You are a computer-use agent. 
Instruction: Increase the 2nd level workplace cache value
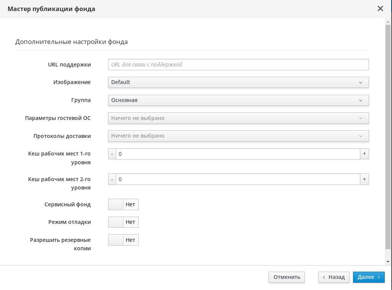point(364,179)
